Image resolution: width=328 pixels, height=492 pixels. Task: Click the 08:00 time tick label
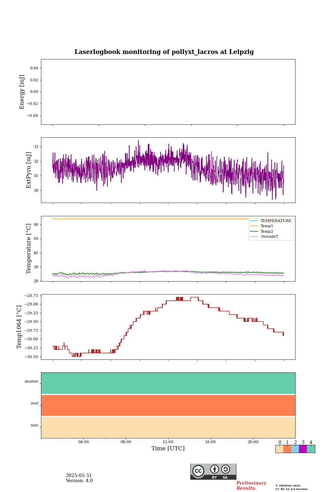pos(126,442)
